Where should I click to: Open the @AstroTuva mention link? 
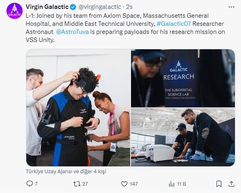click(x=72, y=32)
